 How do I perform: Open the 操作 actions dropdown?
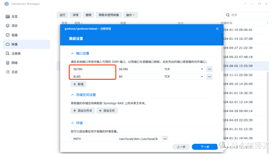click(x=131, y=15)
